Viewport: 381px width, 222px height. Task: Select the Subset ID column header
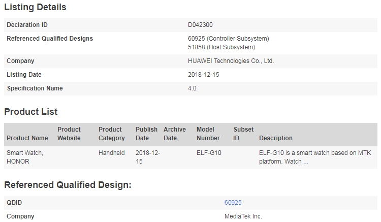(x=243, y=134)
